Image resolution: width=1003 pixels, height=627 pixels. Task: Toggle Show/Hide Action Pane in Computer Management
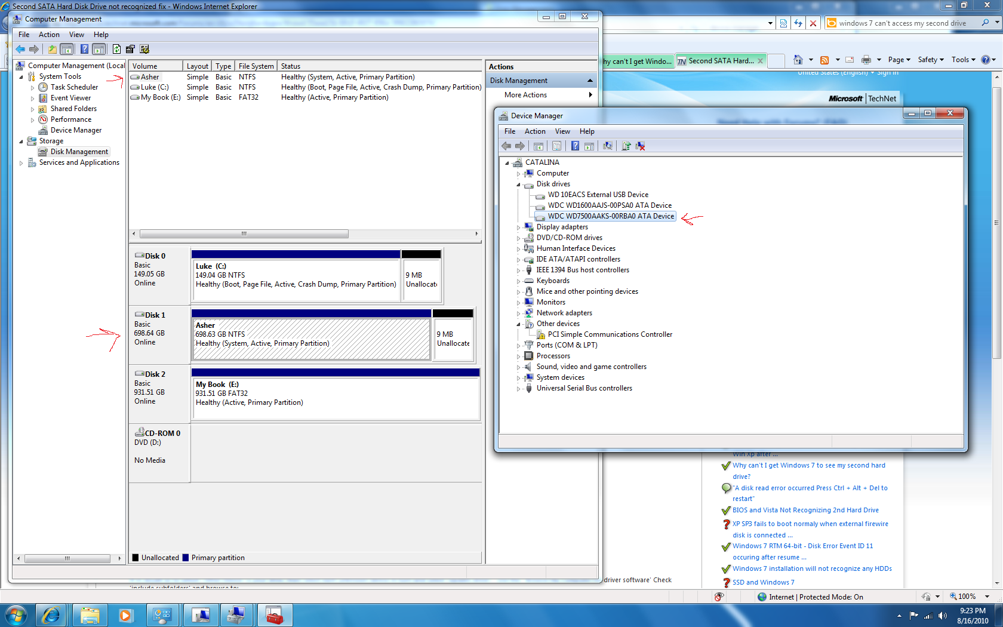tap(99, 49)
